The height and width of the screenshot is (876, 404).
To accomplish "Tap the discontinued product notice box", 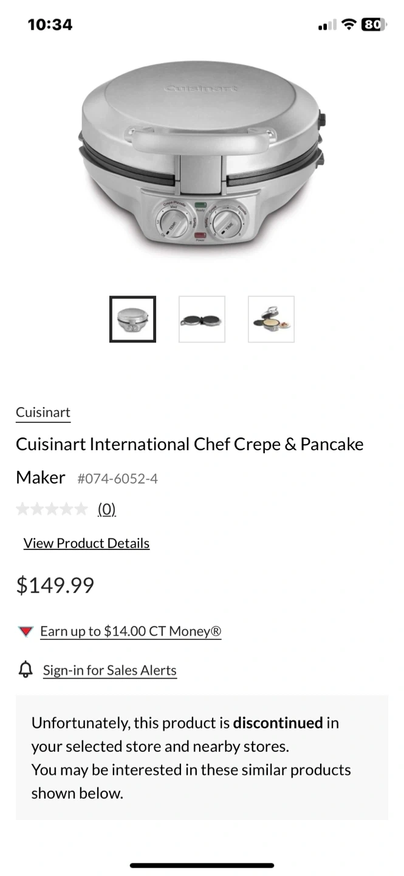I will point(202,757).
